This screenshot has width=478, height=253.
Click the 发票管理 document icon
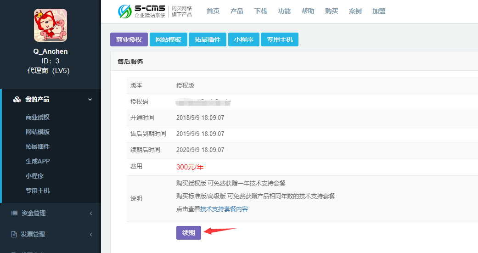[x=14, y=234]
